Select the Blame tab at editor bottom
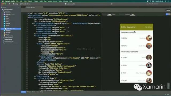The width and height of the screenshot is (171, 96). [x=33, y=92]
